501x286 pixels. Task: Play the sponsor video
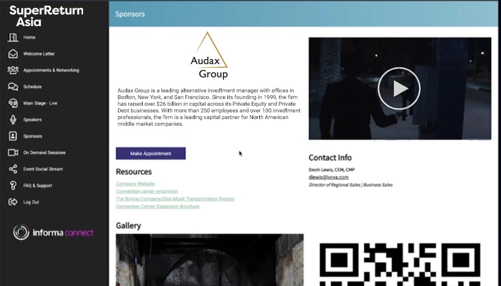pyautogui.click(x=399, y=88)
